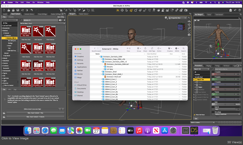Open the Sort by Name dropdown
This screenshot has width=243, height=145.
click(43, 23)
